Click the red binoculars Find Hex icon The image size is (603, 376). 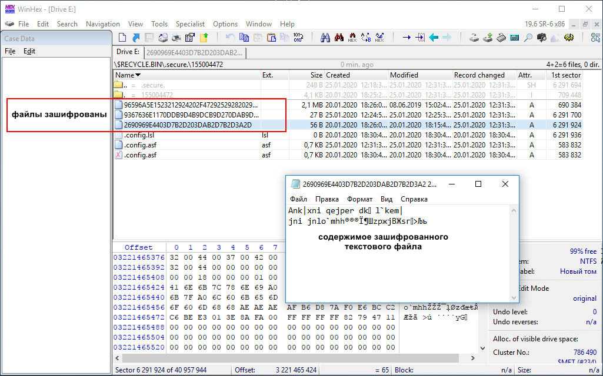tap(339, 38)
